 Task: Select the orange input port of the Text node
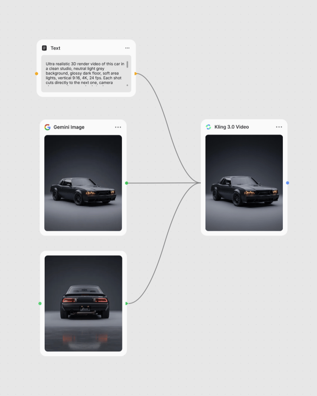pyautogui.click(x=36, y=74)
